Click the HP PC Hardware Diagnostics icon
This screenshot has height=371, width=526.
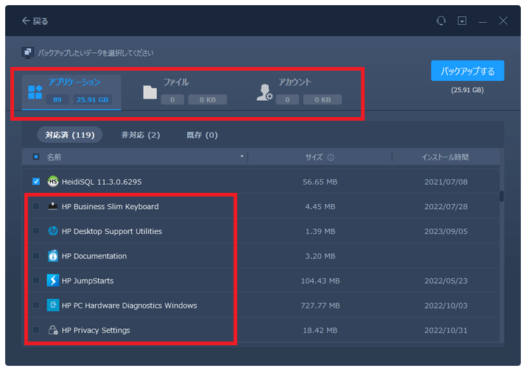[53, 305]
